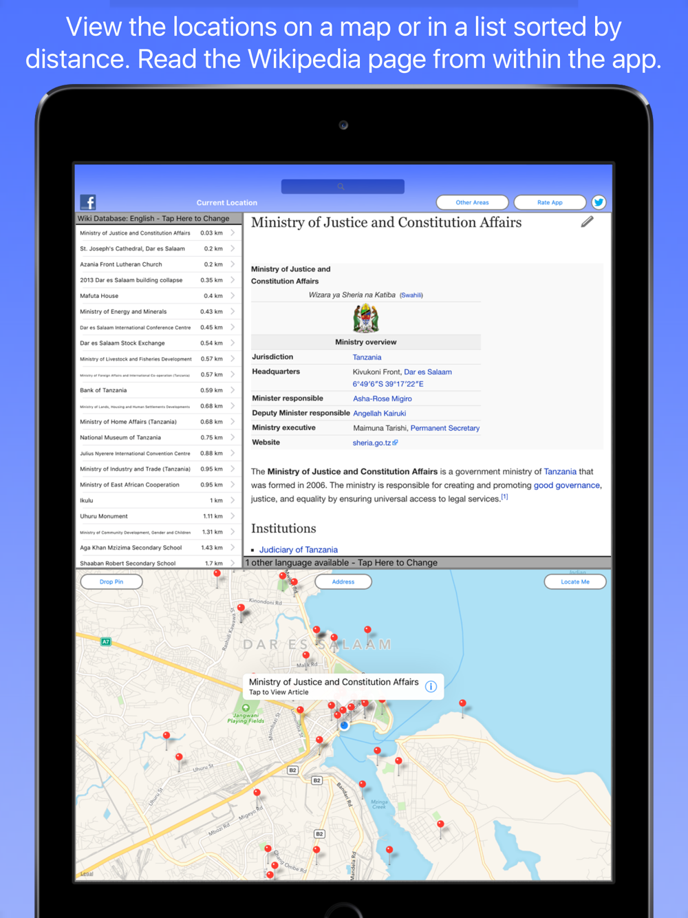Select Dar es Salaam Stock Exchange
Image resolution: width=688 pixels, height=918 pixels.
tap(158, 343)
